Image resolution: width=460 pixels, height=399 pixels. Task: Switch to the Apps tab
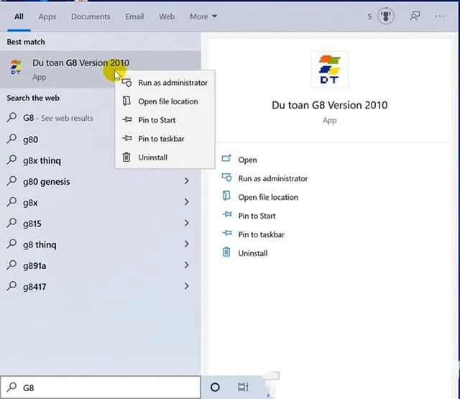[47, 17]
